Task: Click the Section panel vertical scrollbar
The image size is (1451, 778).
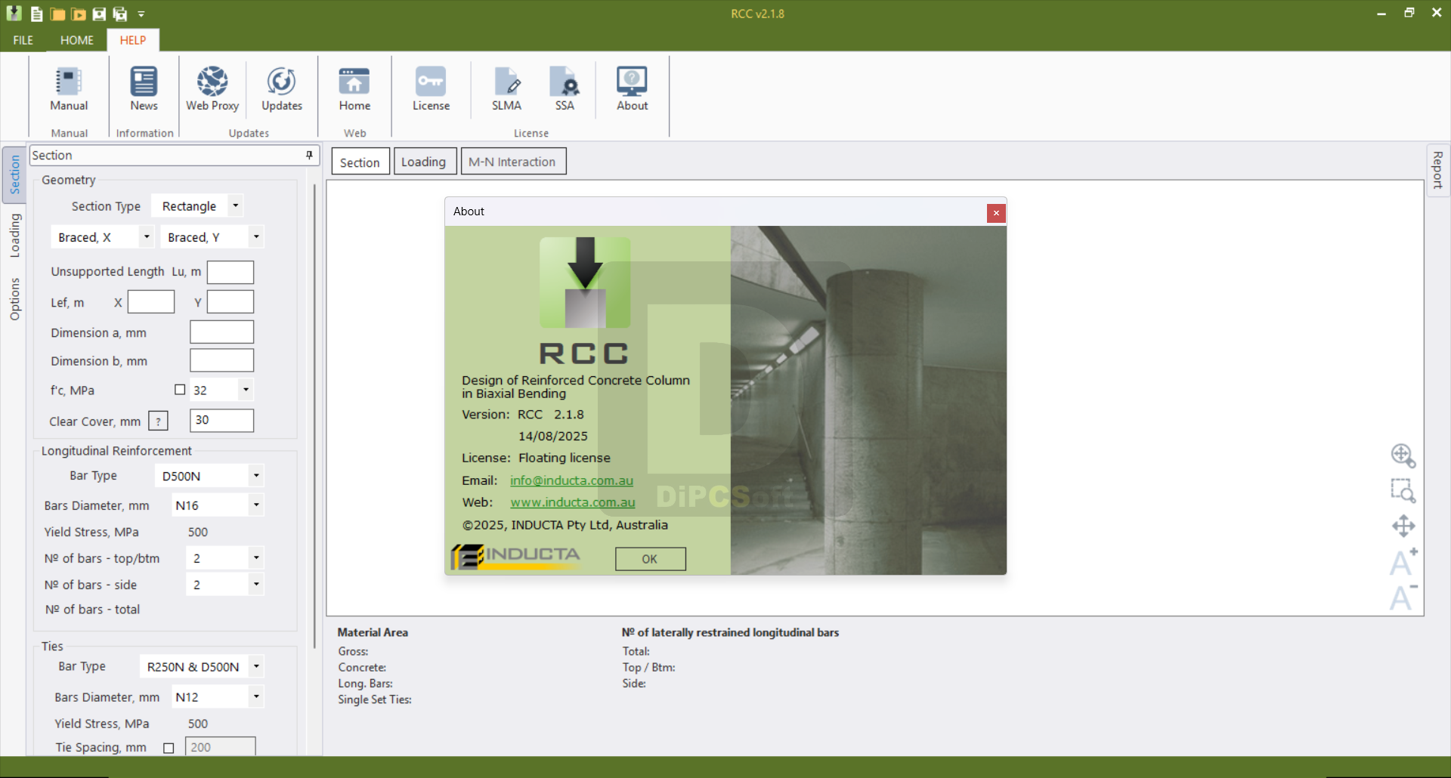Action: (x=315, y=415)
